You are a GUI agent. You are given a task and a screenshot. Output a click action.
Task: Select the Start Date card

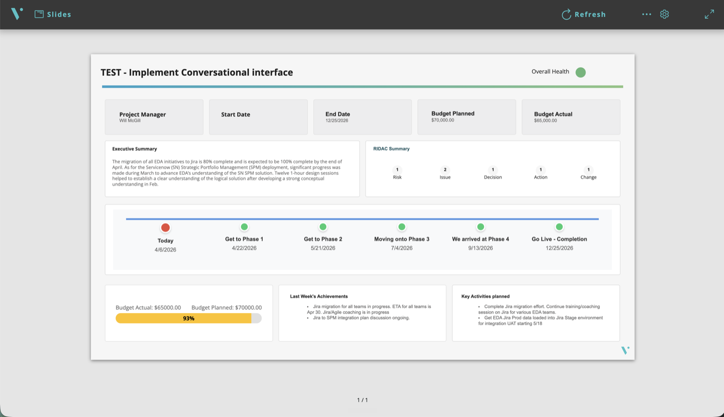pyautogui.click(x=259, y=117)
